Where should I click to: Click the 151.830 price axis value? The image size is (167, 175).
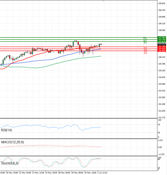coord(162,111)
